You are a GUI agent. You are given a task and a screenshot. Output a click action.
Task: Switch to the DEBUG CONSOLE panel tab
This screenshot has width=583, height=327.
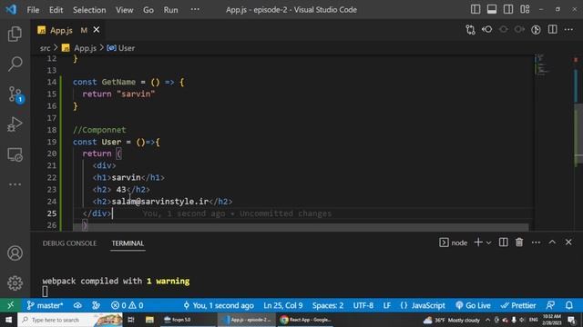click(x=69, y=243)
